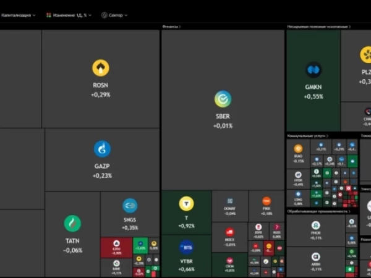Click the -0,06% value under TATN
The width and height of the screenshot is (371, 278).
tap(72, 250)
